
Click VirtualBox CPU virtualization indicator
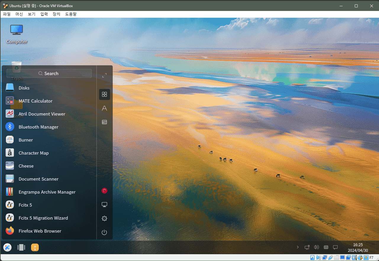click(354, 257)
